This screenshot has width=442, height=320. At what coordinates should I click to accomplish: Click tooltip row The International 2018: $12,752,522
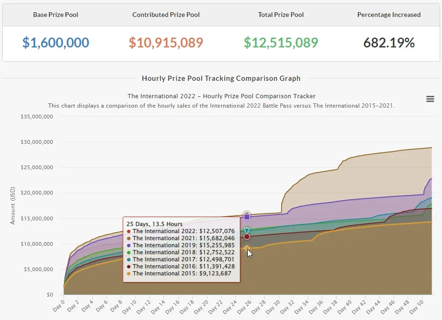[181, 252]
